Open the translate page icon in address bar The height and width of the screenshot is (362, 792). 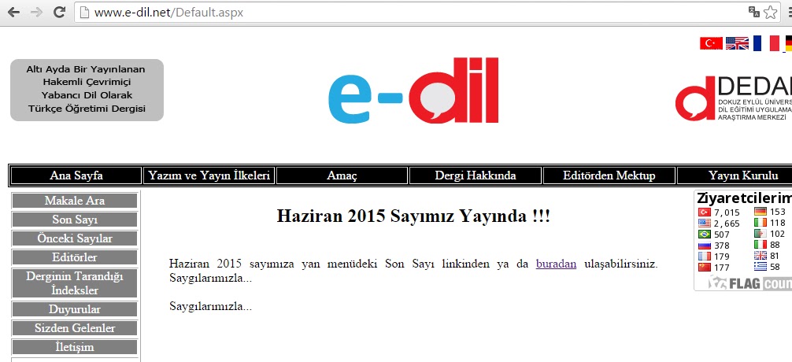tap(754, 12)
